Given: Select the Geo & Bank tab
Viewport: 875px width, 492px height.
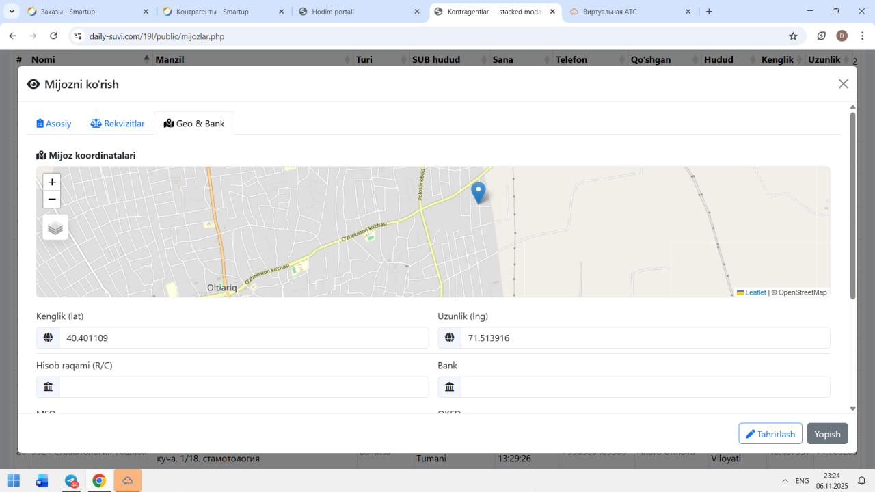Looking at the screenshot, I should [194, 124].
